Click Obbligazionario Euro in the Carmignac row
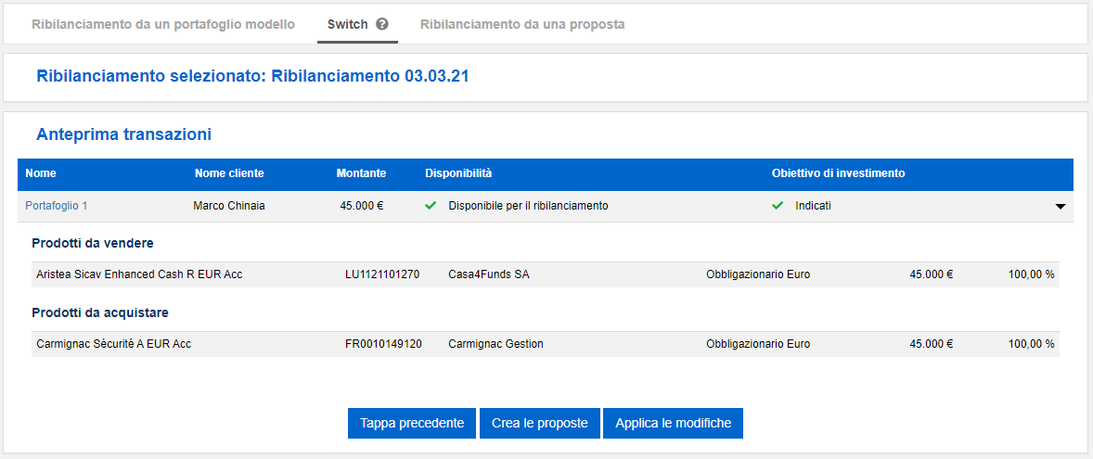The height and width of the screenshot is (459, 1093). coord(758,344)
